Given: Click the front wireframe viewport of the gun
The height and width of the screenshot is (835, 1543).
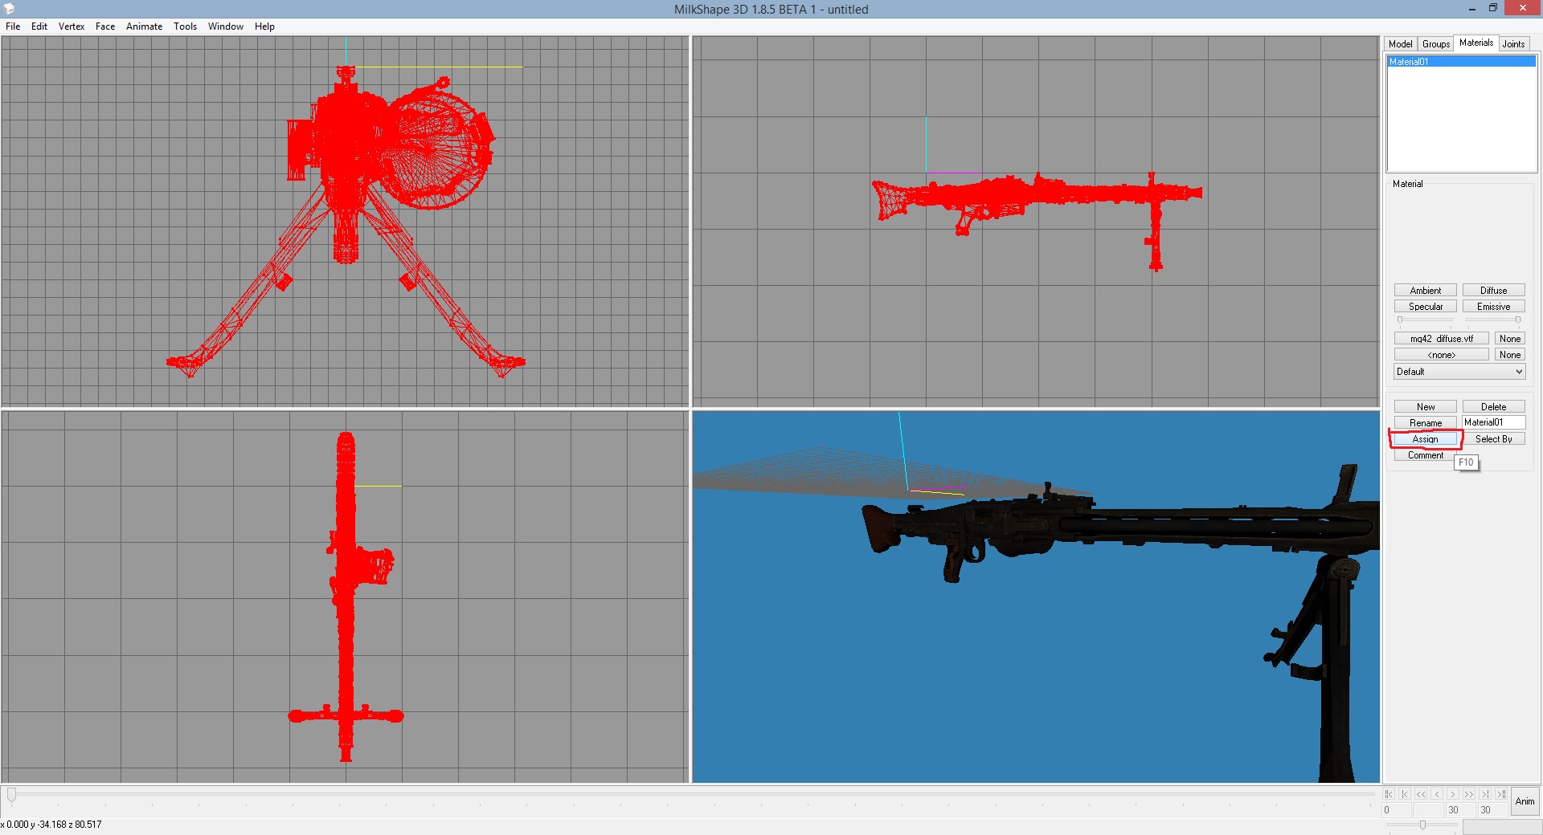Looking at the screenshot, I should coord(345,221).
